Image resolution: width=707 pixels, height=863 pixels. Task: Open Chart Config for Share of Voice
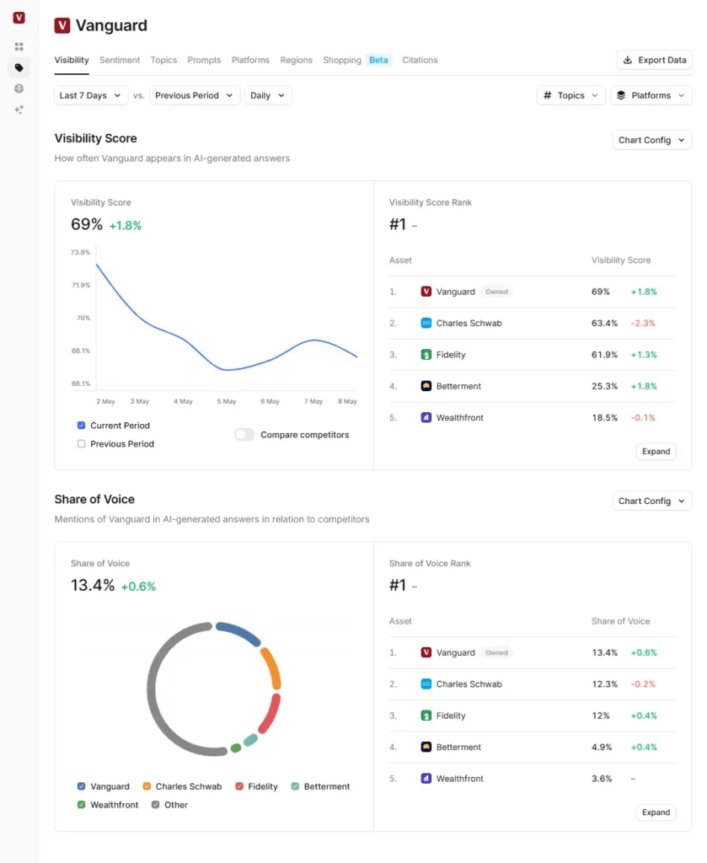[x=652, y=501]
